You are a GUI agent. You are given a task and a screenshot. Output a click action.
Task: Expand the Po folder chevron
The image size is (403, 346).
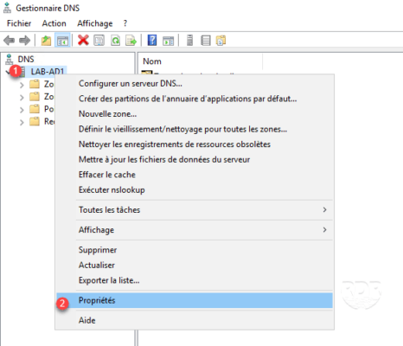[x=22, y=110]
